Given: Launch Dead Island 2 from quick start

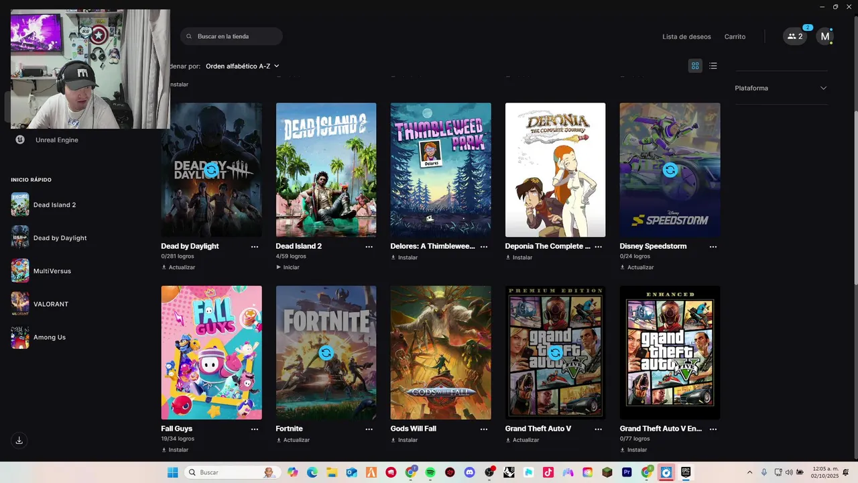Looking at the screenshot, I should tap(44, 205).
